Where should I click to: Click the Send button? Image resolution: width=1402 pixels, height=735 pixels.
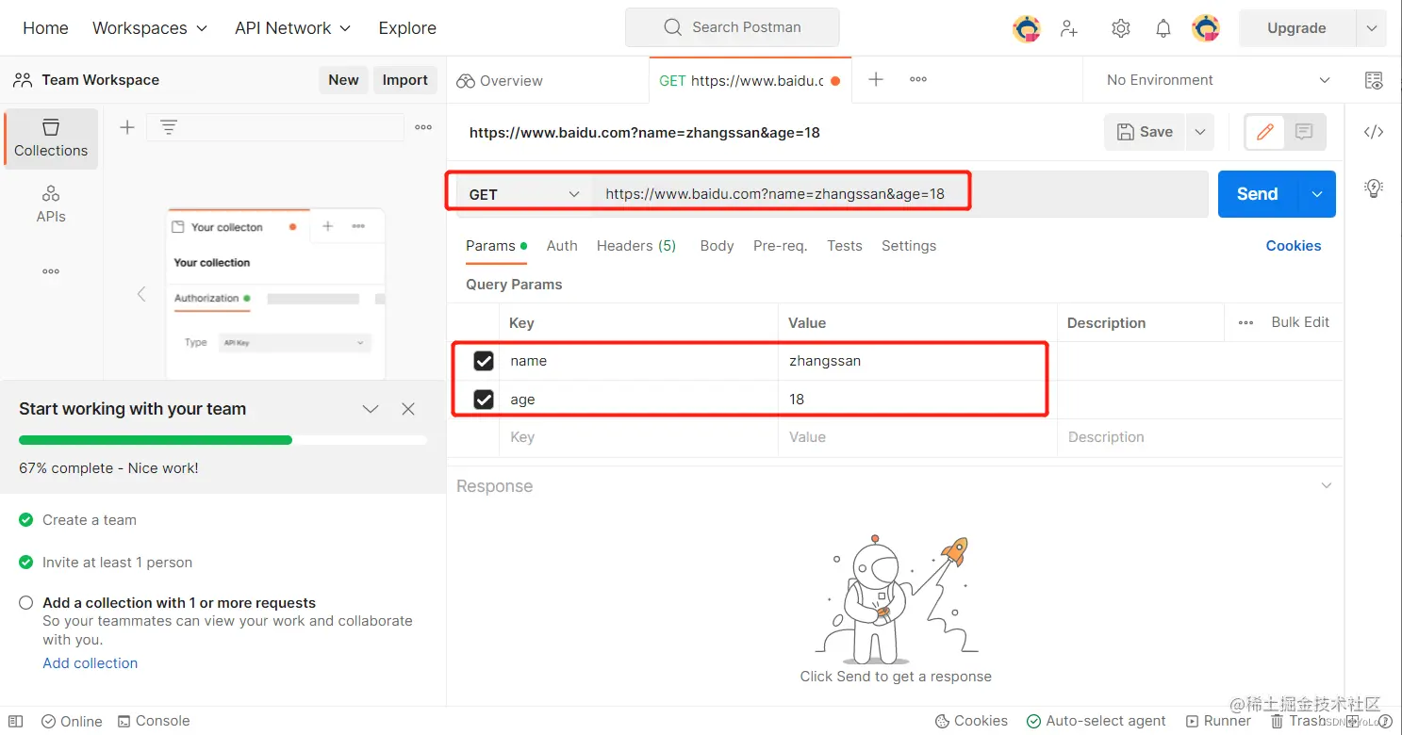click(x=1258, y=194)
